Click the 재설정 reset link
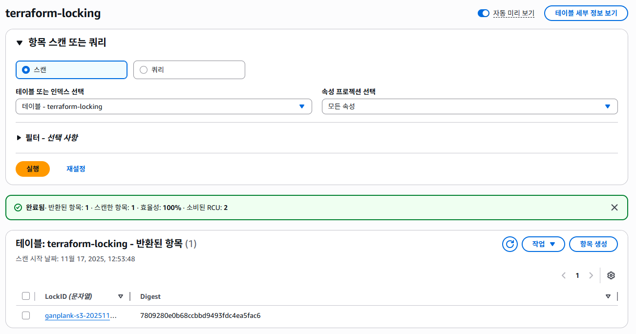Viewport: 636px width, 334px height. coord(76,169)
